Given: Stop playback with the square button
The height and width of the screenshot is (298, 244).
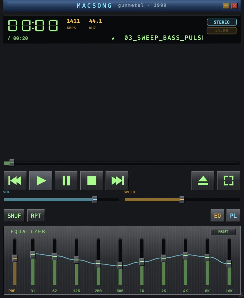Looking at the screenshot, I should point(92,180).
